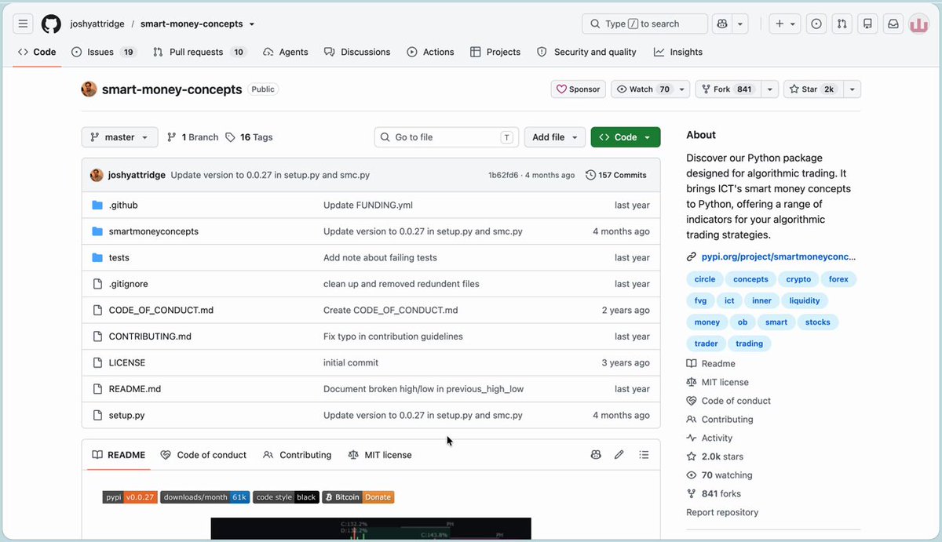Open the Star lists dropdown arrow
This screenshot has width=942, height=542.
[851, 89]
